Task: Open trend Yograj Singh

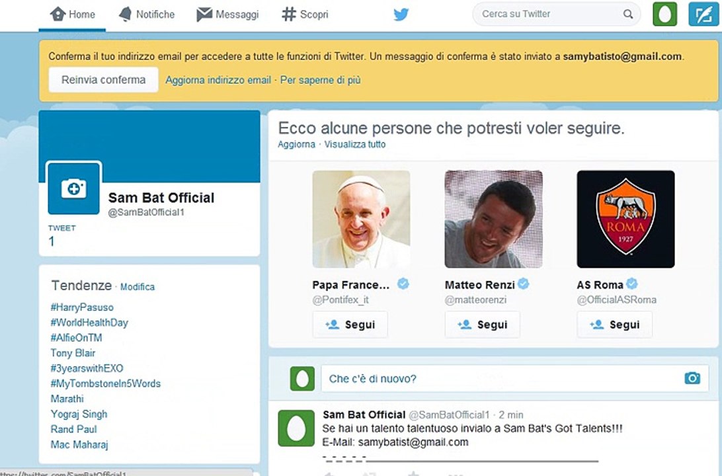Action: pos(79,414)
